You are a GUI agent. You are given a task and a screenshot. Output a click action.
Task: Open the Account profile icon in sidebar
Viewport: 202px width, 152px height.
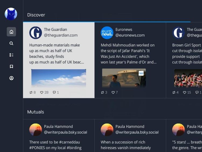coord(11,78)
